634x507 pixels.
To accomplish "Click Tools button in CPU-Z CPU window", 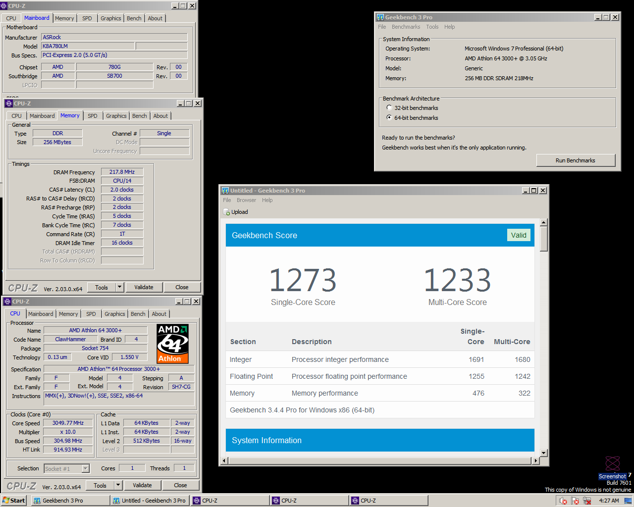I will click(100, 485).
